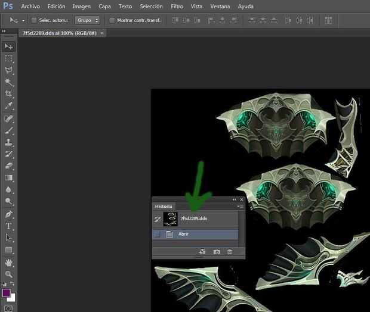Click the foreground color swatch

click(x=7, y=293)
